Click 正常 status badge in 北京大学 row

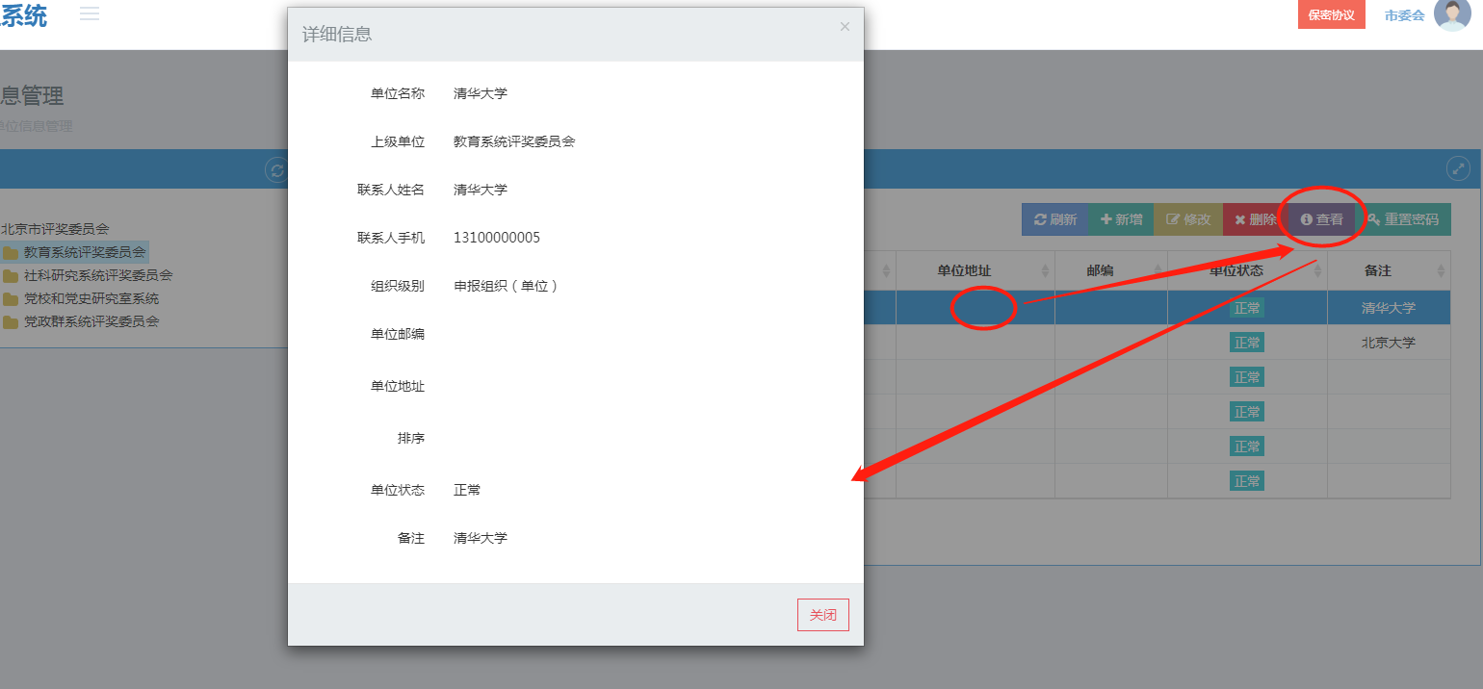click(x=1247, y=343)
